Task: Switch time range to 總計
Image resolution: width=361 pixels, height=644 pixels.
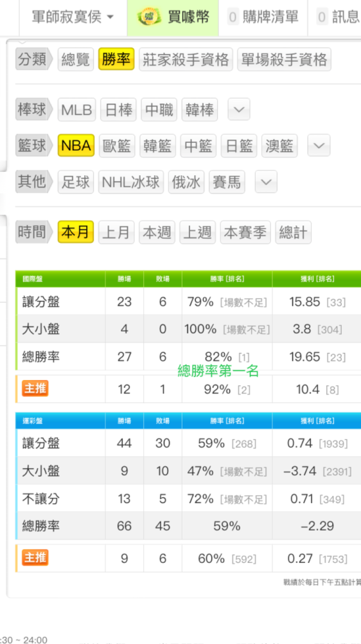Action: [x=294, y=232]
